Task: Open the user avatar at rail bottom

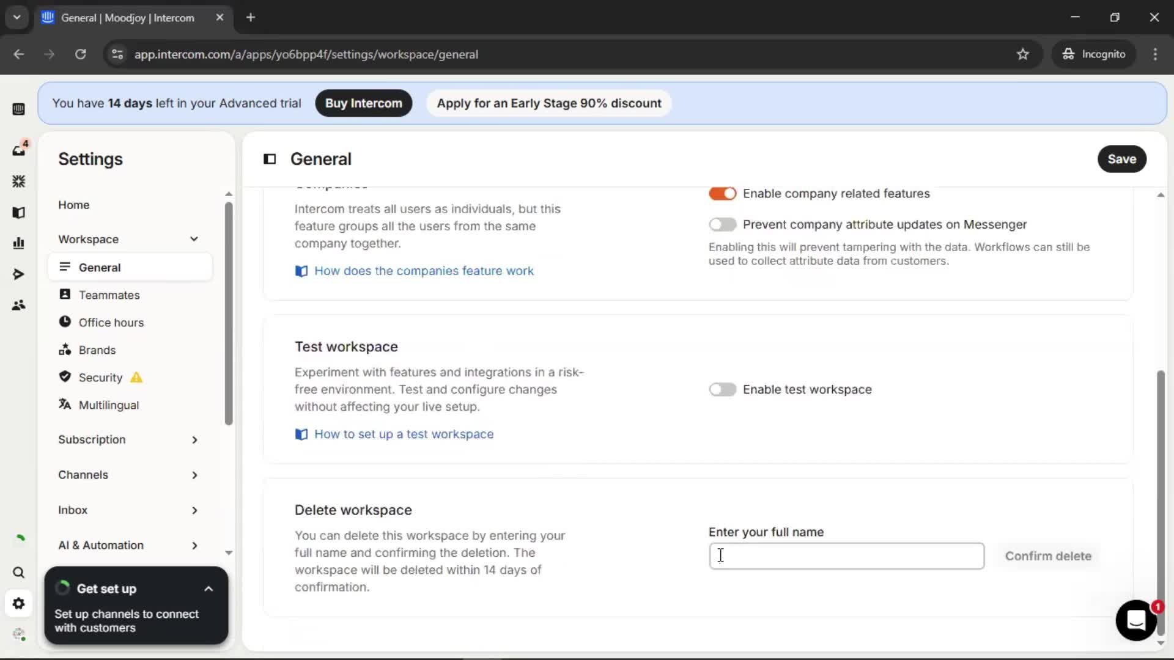Action: click(x=19, y=634)
